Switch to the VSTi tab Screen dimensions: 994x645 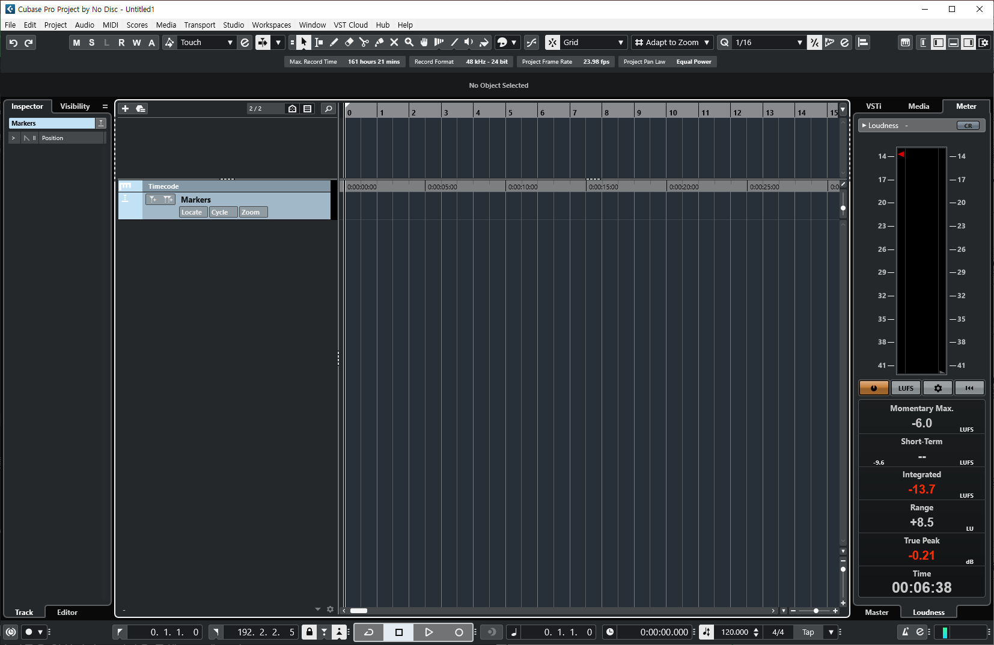tap(874, 106)
